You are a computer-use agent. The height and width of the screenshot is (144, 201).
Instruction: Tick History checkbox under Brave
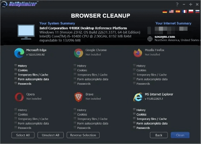pos(75,110)
